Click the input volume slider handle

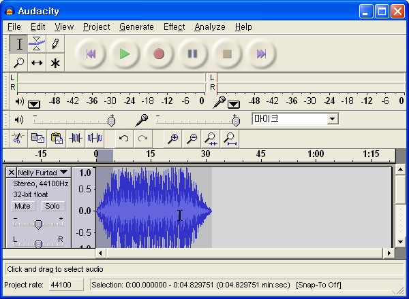tap(236, 122)
